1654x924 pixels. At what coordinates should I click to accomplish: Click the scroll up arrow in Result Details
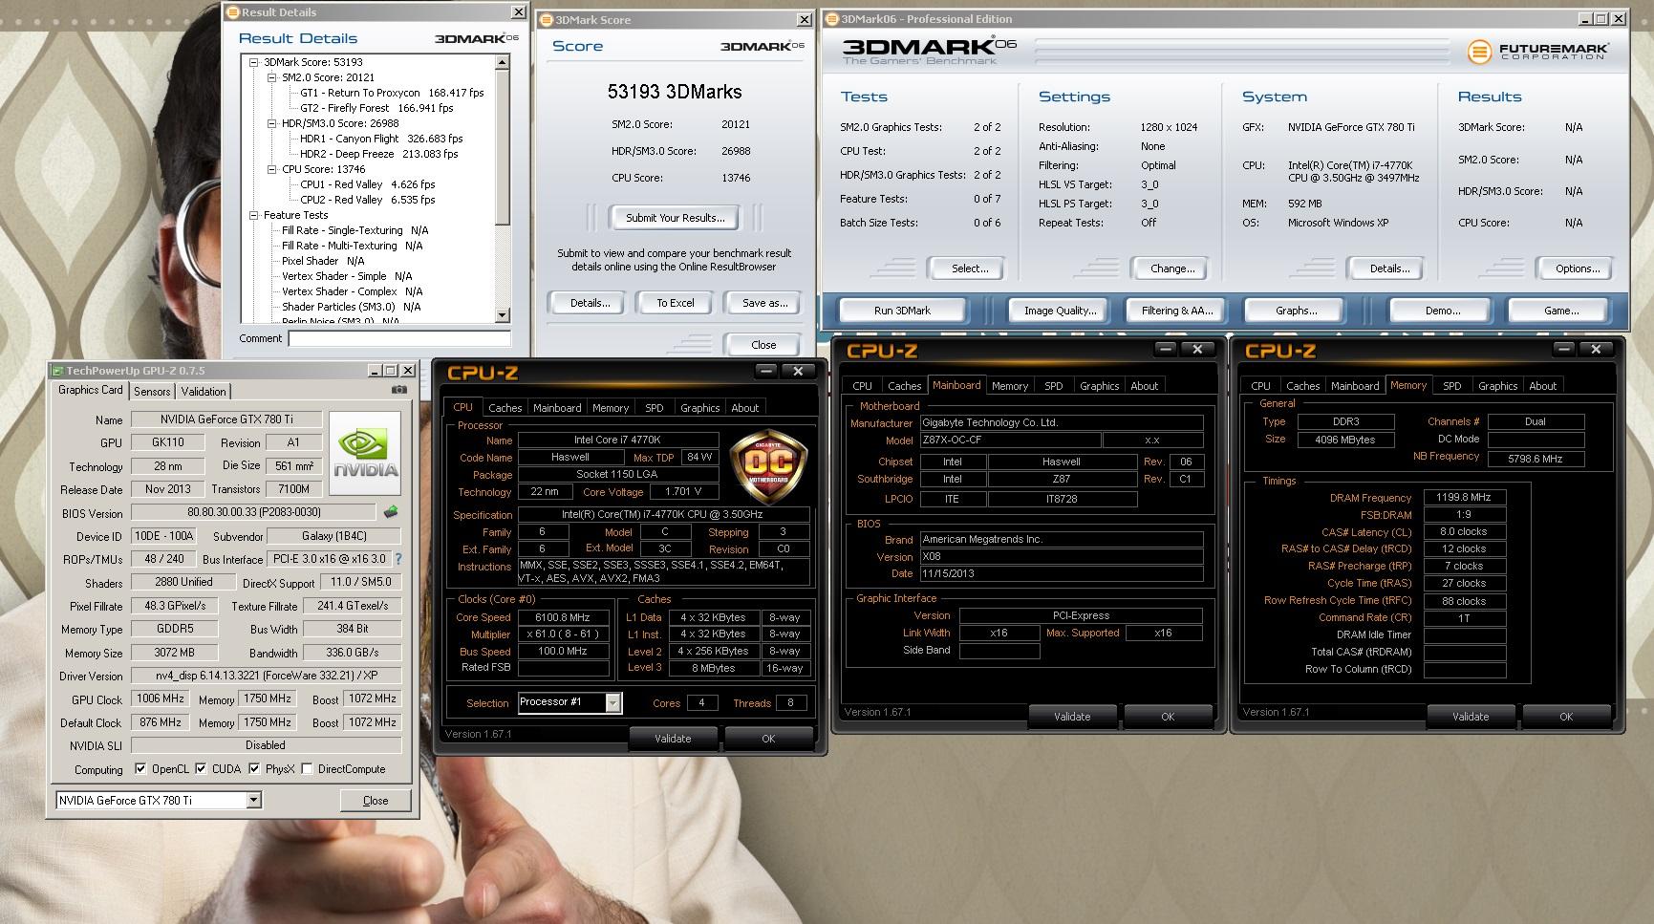[x=503, y=62]
